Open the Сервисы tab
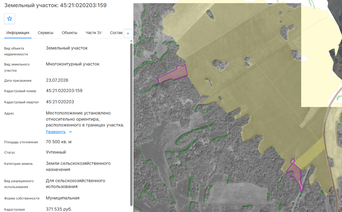The height and width of the screenshot is (212, 342). tap(46, 33)
